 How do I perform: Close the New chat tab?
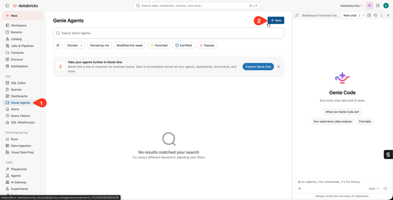(x=363, y=16)
